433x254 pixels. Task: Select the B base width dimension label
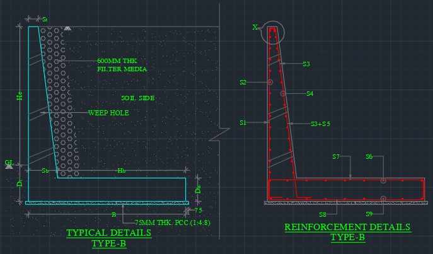point(113,215)
